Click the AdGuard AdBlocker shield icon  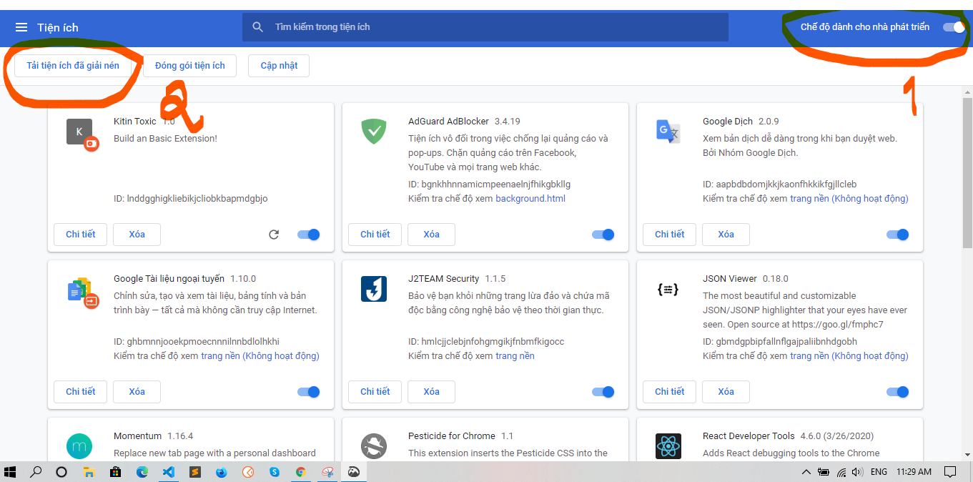pos(374,132)
